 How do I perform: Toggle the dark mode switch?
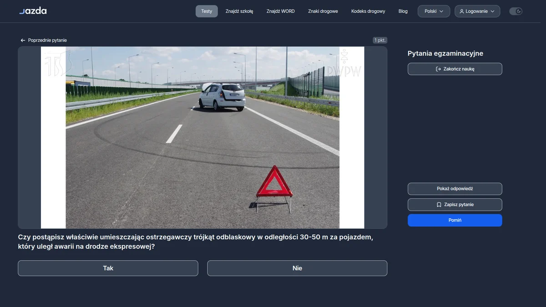click(516, 11)
